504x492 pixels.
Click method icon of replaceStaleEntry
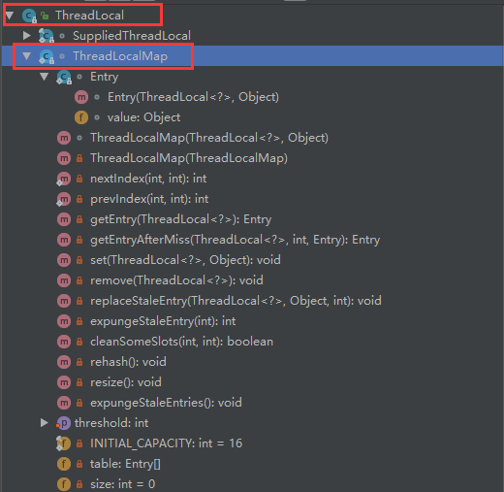(64, 301)
